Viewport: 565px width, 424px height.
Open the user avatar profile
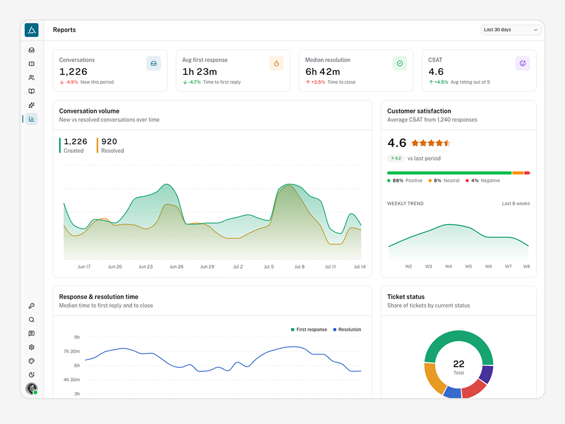tap(32, 389)
